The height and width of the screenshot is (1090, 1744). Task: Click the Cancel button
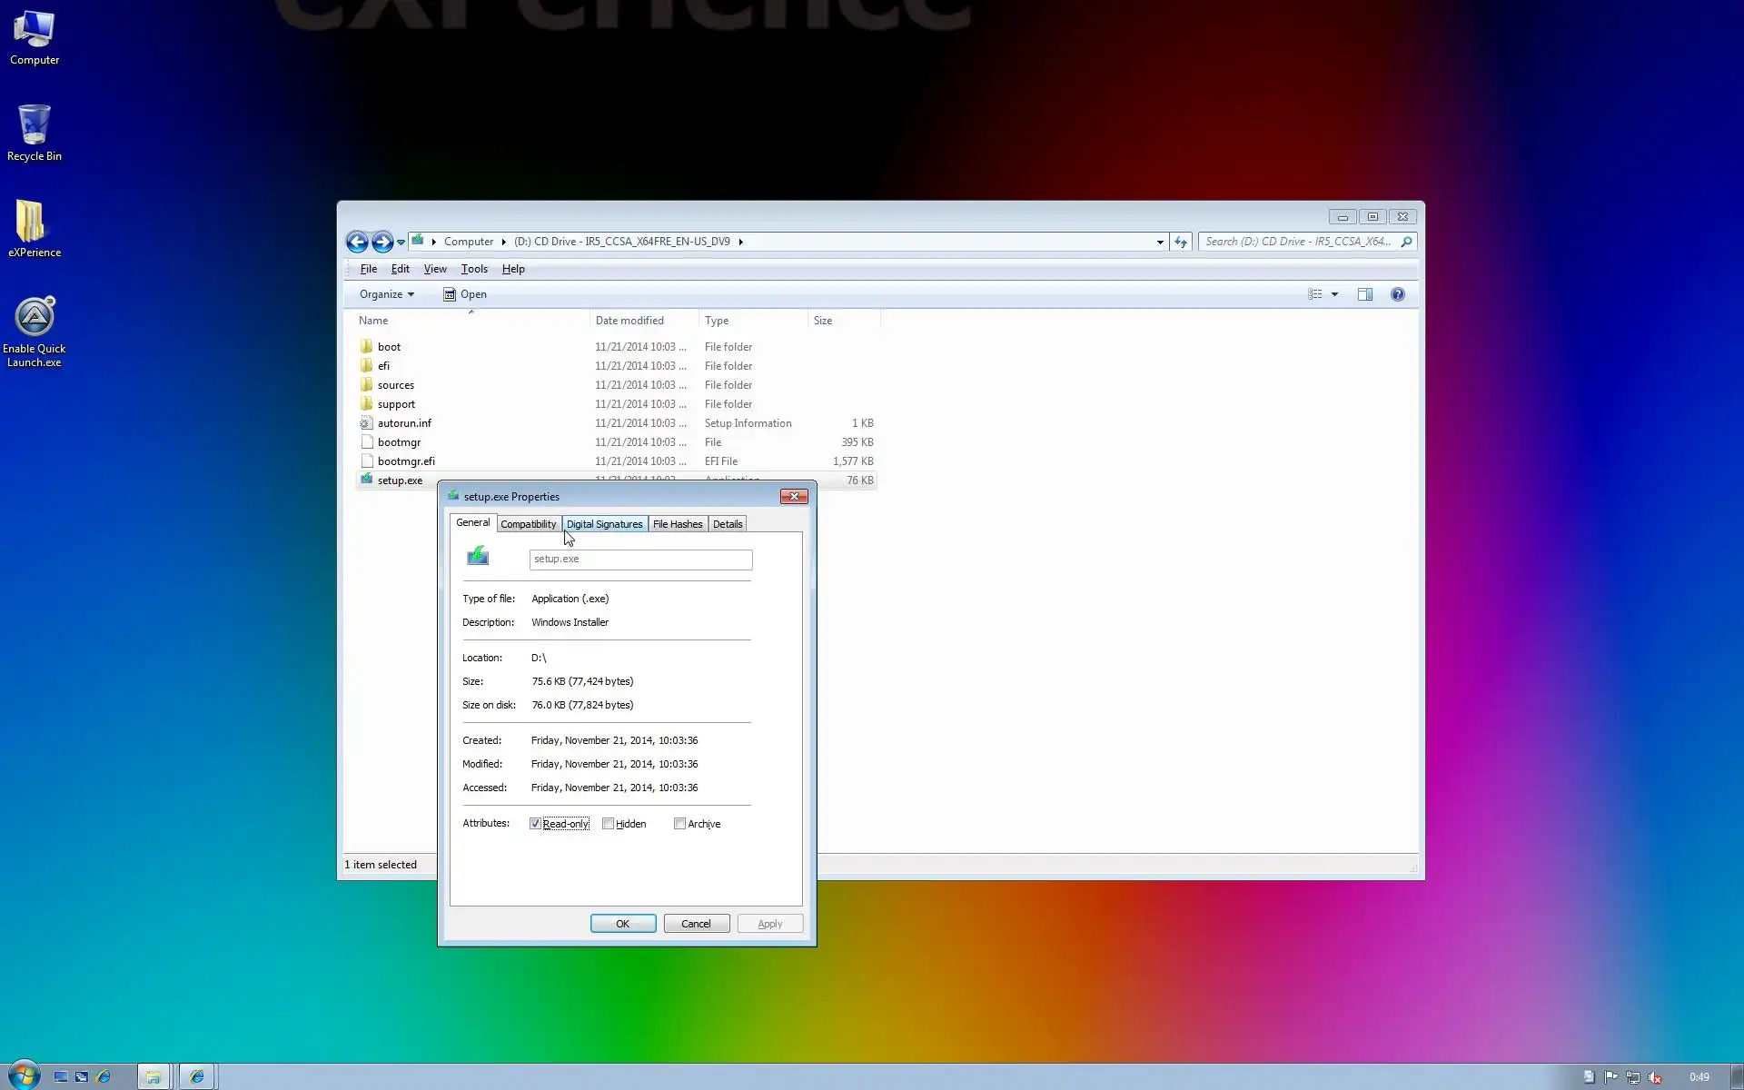[x=696, y=924]
